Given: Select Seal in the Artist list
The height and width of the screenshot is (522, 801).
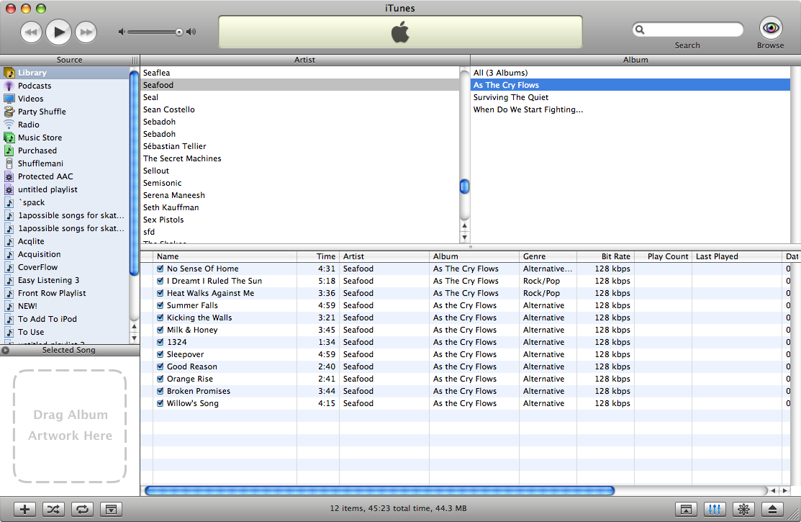Looking at the screenshot, I should pos(300,97).
